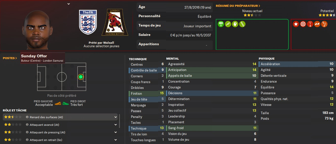Click the orange left-foot boot icon
Viewport: 336px width, 144px height.
(x=58, y=103)
